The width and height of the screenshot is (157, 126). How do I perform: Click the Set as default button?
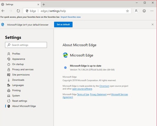coord(63,24)
